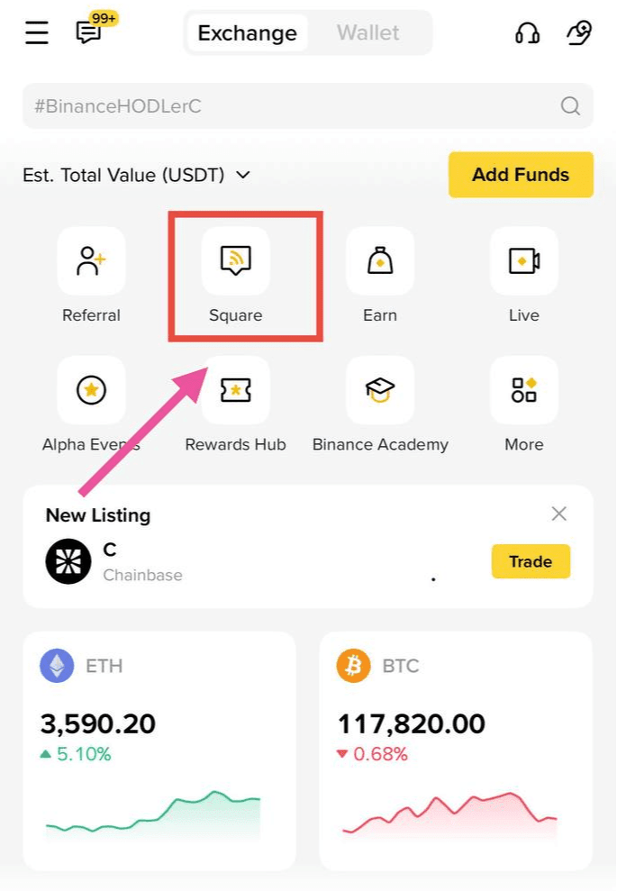Show More services grid icon
617x891 pixels.
[x=524, y=390]
